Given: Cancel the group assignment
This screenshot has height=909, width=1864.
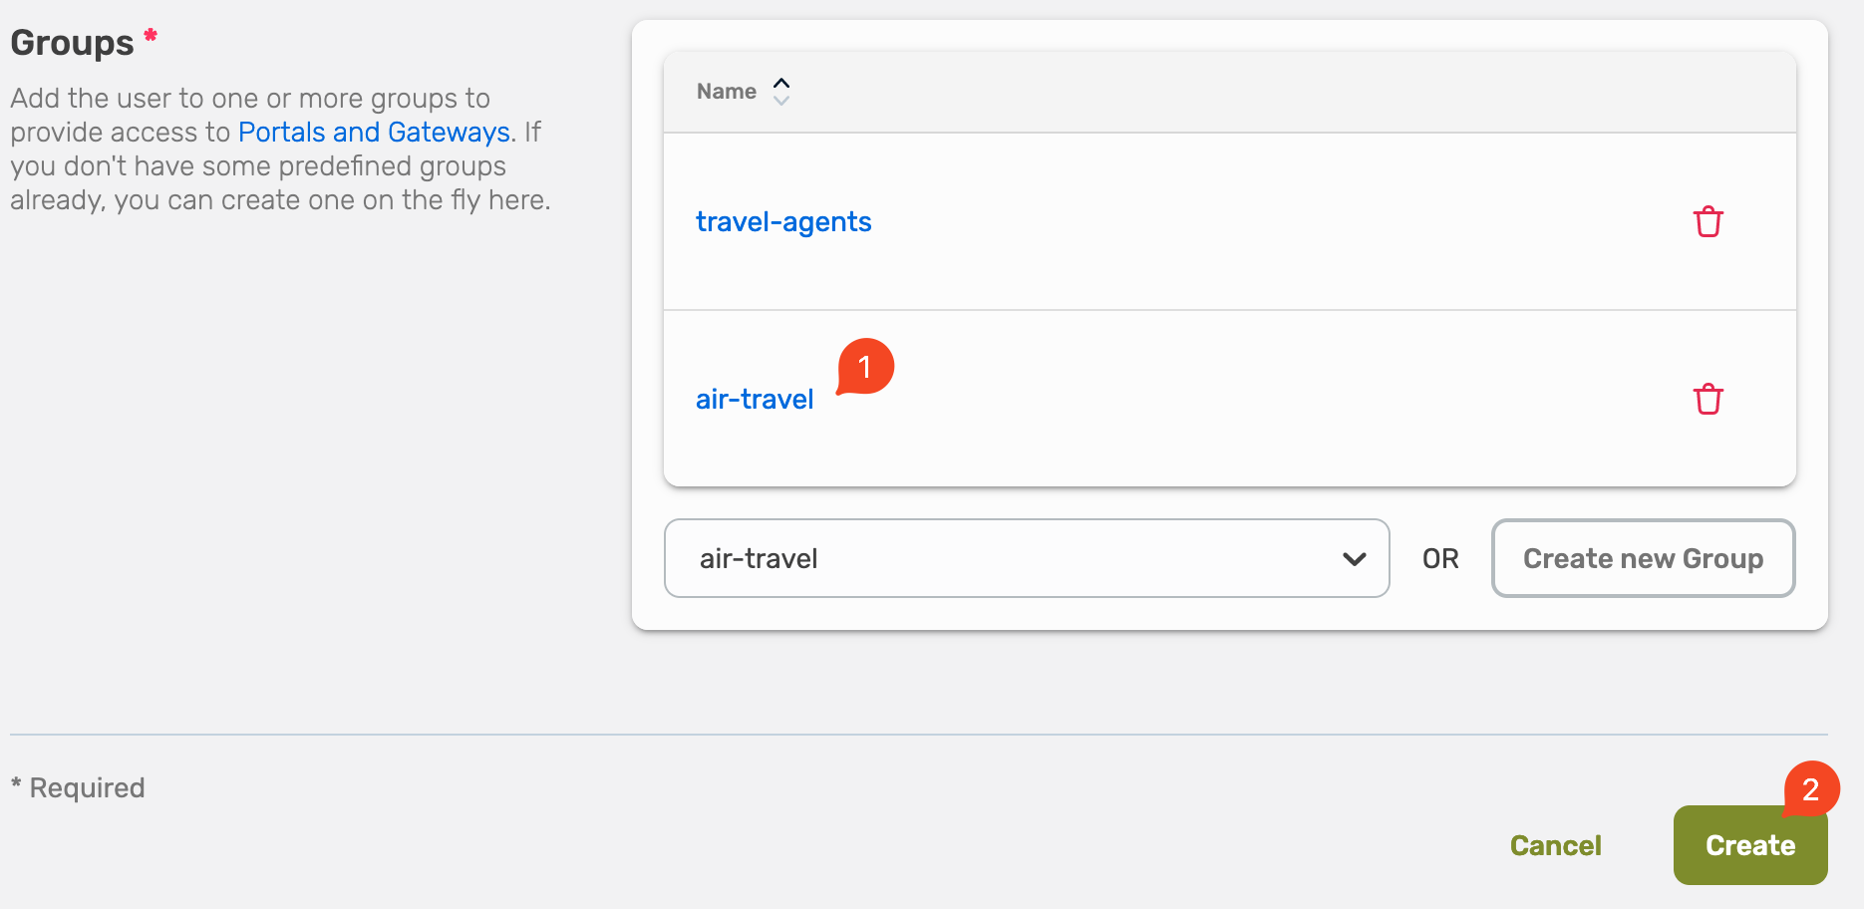Looking at the screenshot, I should (1555, 845).
